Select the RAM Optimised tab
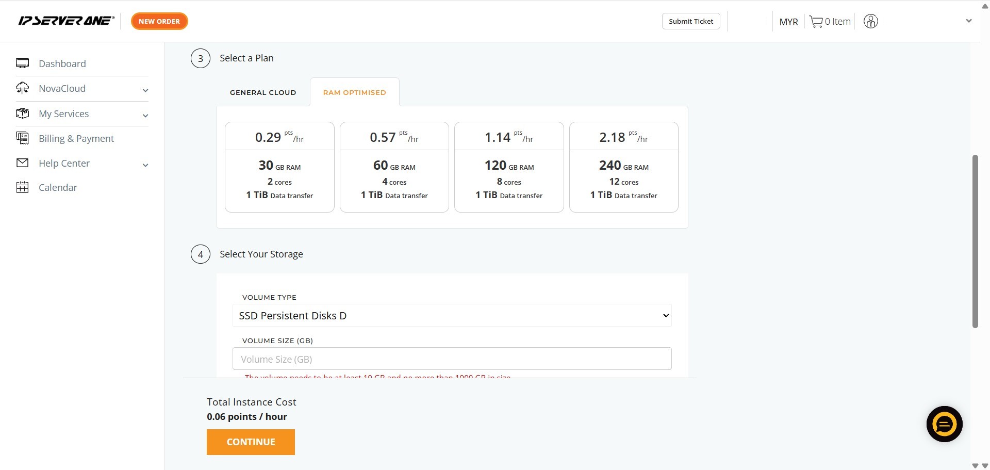The image size is (990, 470). 354,93
